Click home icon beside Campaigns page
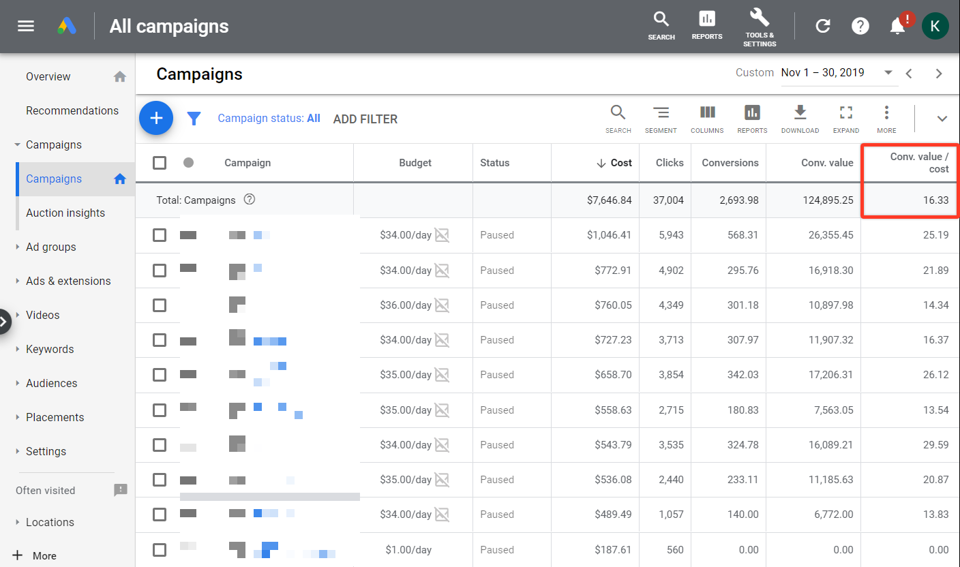The image size is (960, 567). 120,179
